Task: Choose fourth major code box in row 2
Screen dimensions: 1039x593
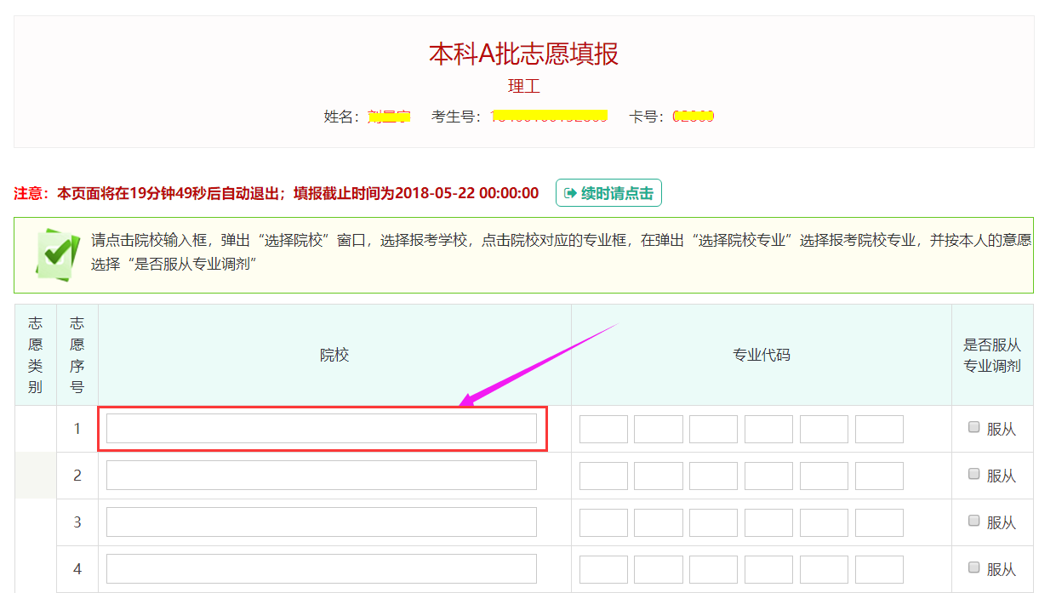Action: (768, 476)
